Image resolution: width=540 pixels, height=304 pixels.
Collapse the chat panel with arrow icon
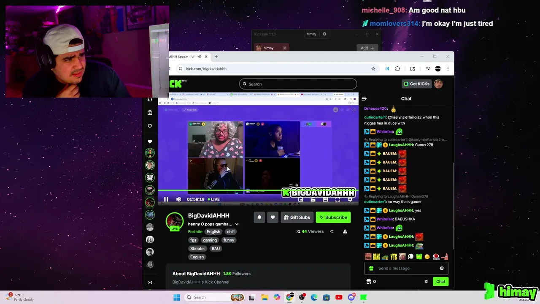click(364, 99)
